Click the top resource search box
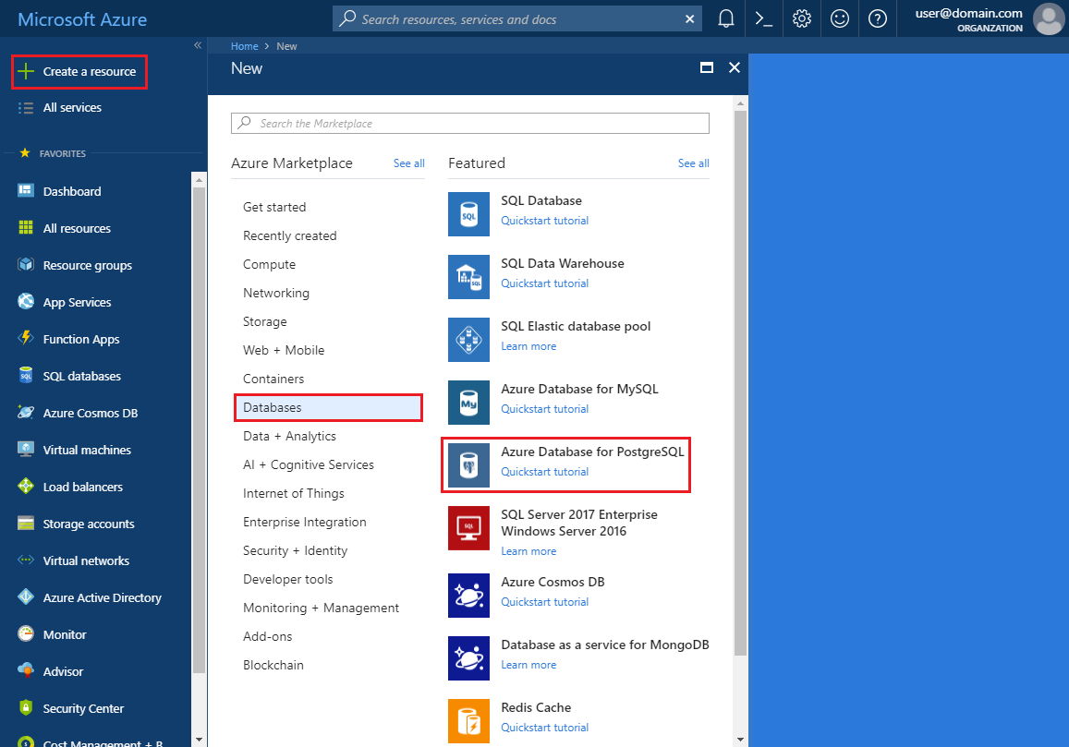The image size is (1069, 747). pos(516,19)
